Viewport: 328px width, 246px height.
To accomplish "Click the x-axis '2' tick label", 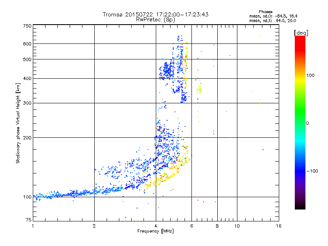I will [94, 226].
